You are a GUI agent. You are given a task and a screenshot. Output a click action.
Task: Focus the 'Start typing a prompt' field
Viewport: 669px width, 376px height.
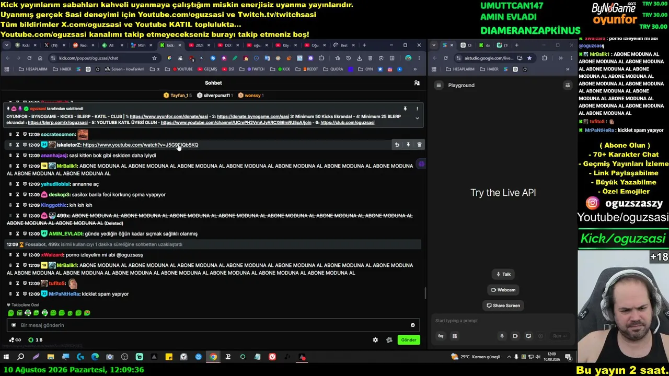[x=503, y=321]
